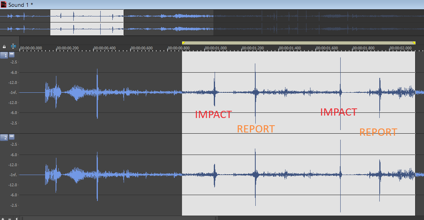The image size is (424, 220).
Task: Click the 00:00:01.400 ruler label
Action: (290, 48)
